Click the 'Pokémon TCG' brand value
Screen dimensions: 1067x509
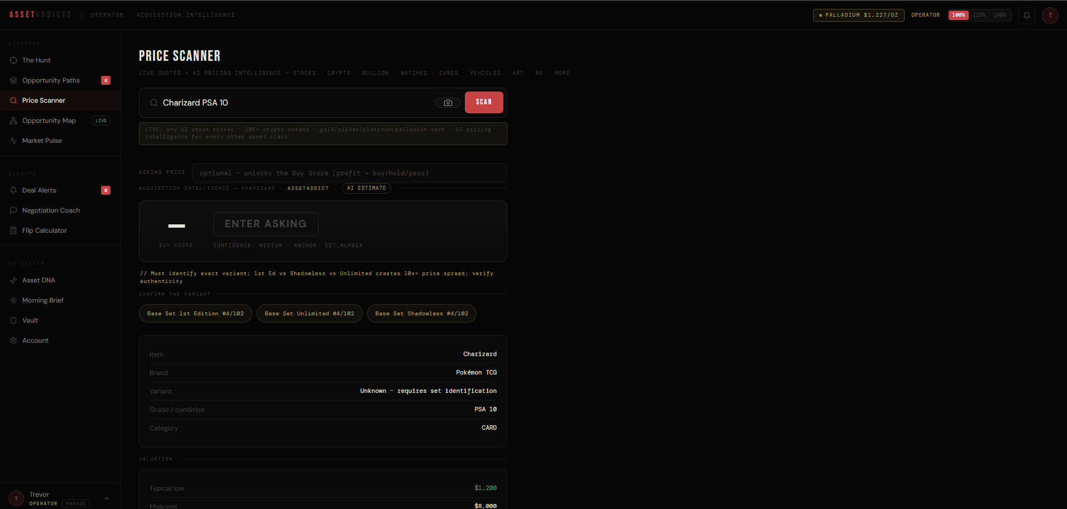pos(476,372)
